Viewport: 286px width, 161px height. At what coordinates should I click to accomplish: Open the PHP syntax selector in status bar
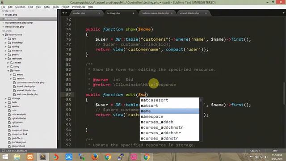tap(275, 151)
